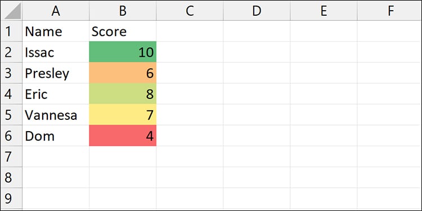Select column B header
The height and width of the screenshot is (211, 422).
tap(123, 11)
